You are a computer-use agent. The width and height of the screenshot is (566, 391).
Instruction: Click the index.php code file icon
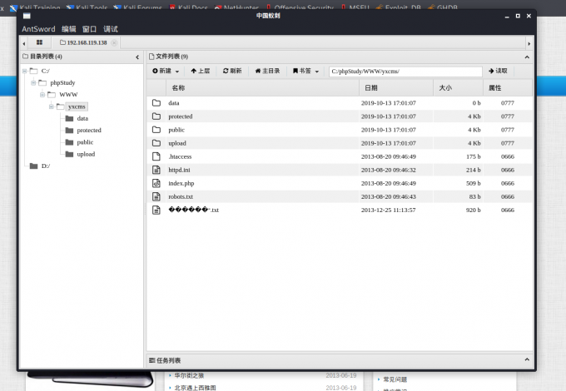pyautogui.click(x=156, y=183)
